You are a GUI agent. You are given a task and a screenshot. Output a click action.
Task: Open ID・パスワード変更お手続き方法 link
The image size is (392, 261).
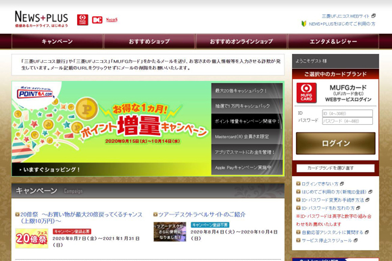333,200
